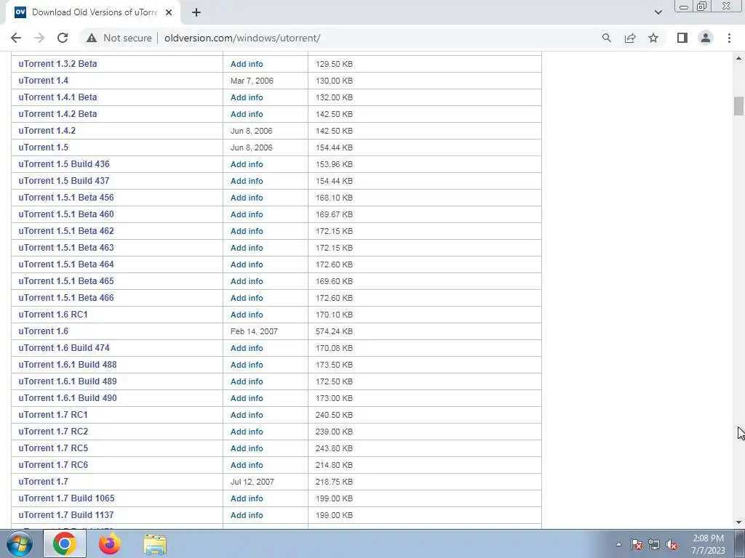
Task: Click Add info for uTorrent 1.7 RC6
Action: pyautogui.click(x=247, y=465)
